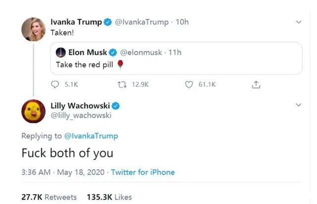Expand the chevron menu on Lilly's tweet
The height and width of the screenshot is (204, 317).
(x=299, y=105)
